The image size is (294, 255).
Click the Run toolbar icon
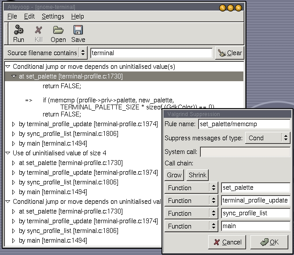pos(18,34)
